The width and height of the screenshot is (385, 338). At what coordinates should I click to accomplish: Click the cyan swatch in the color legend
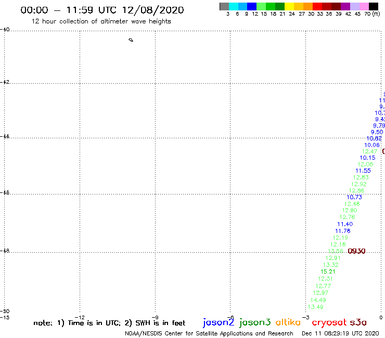pyautogui.click(x=234, y=6)
